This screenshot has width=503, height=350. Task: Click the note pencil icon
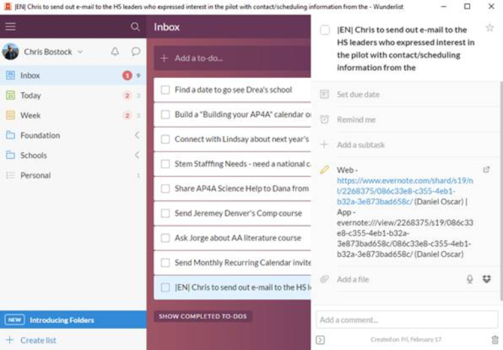324,170
